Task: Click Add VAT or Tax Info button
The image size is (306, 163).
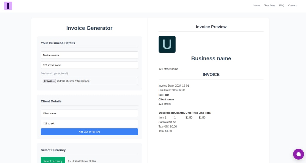Action: [89, 132]
